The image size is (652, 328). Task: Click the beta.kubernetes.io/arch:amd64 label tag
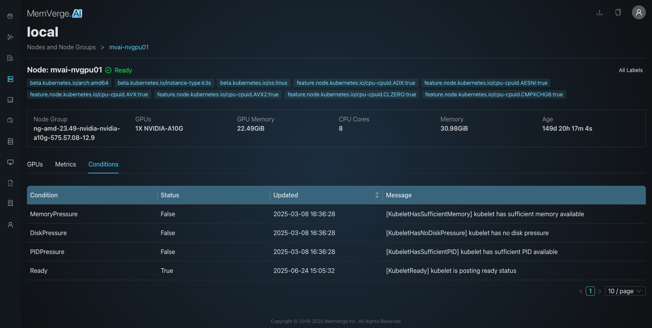(x=69, y=83)
